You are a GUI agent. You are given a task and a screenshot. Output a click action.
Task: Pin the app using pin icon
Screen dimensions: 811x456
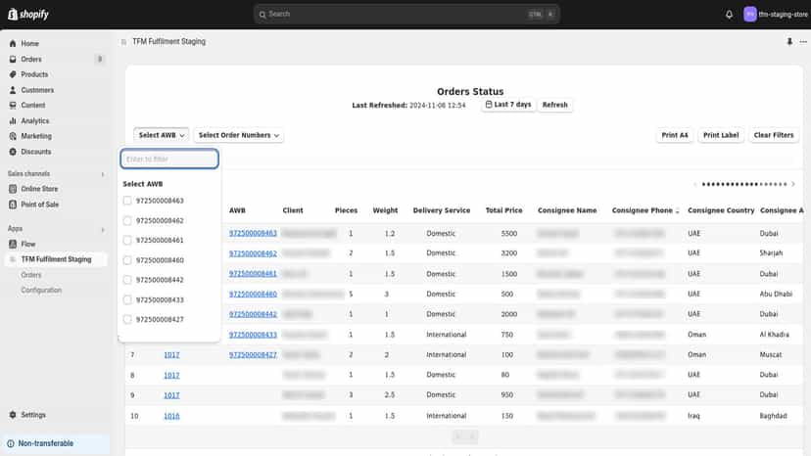[789, 41]
